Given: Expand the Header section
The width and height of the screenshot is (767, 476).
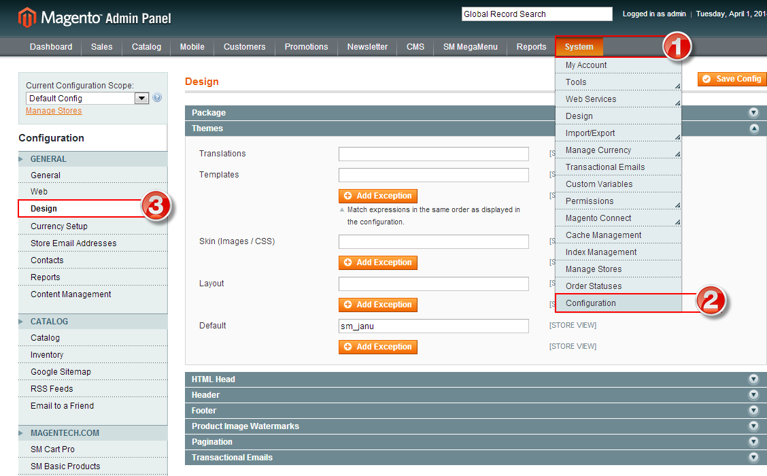Looking at the screenshot, I should (754, 395).
